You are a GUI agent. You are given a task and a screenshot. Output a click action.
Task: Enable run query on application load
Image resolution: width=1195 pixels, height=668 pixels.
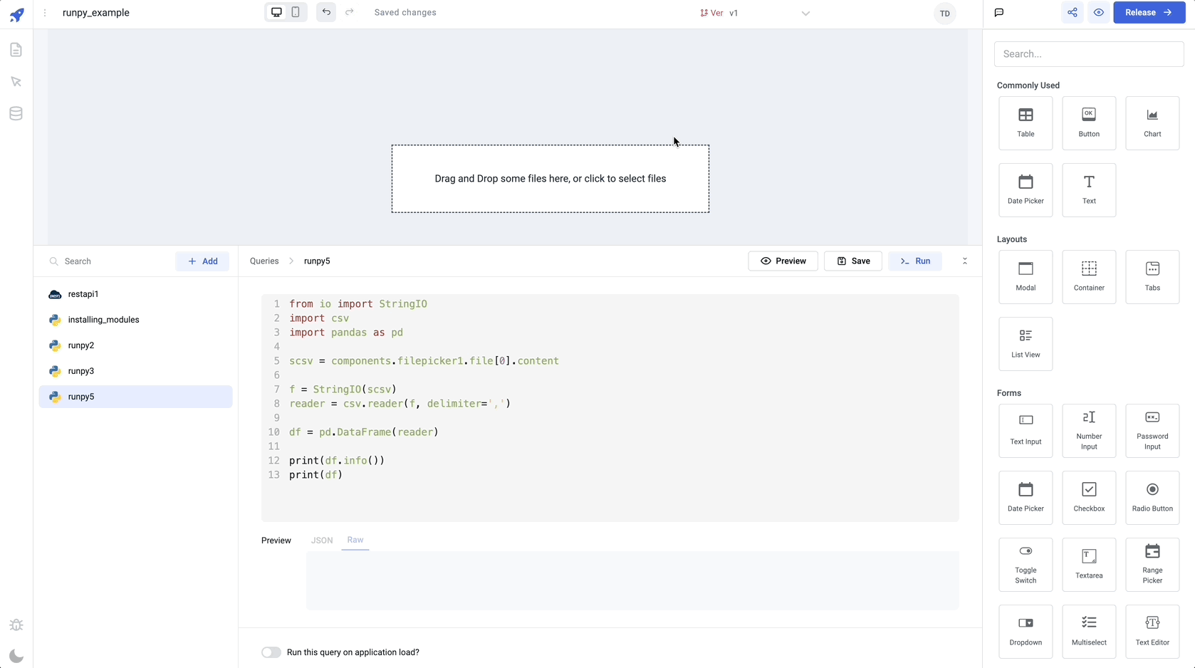pyautogui.click(x=271, y=652)
